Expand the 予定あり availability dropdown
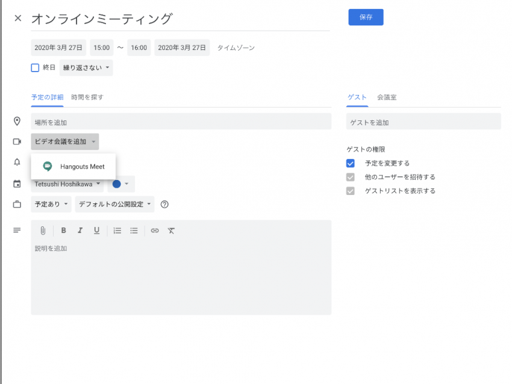The image size is (512, 384). click(x=51, y=204)
